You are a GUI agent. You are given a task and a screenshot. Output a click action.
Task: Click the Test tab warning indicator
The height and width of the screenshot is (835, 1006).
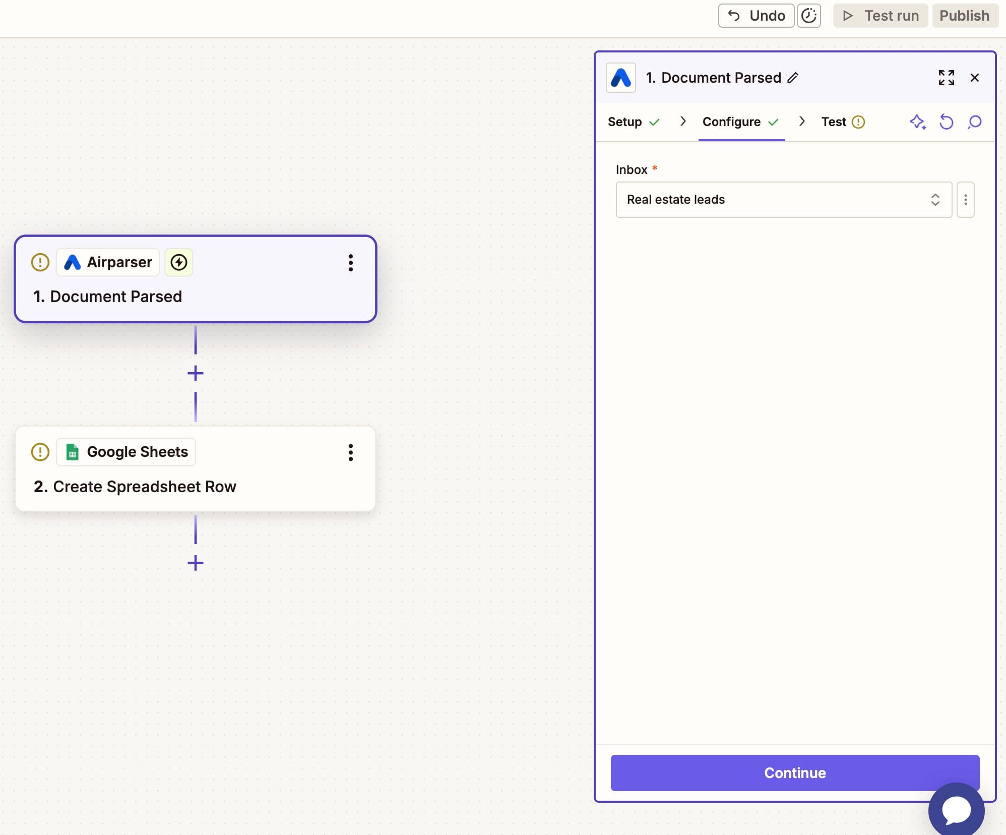click(x=858, y=122)
